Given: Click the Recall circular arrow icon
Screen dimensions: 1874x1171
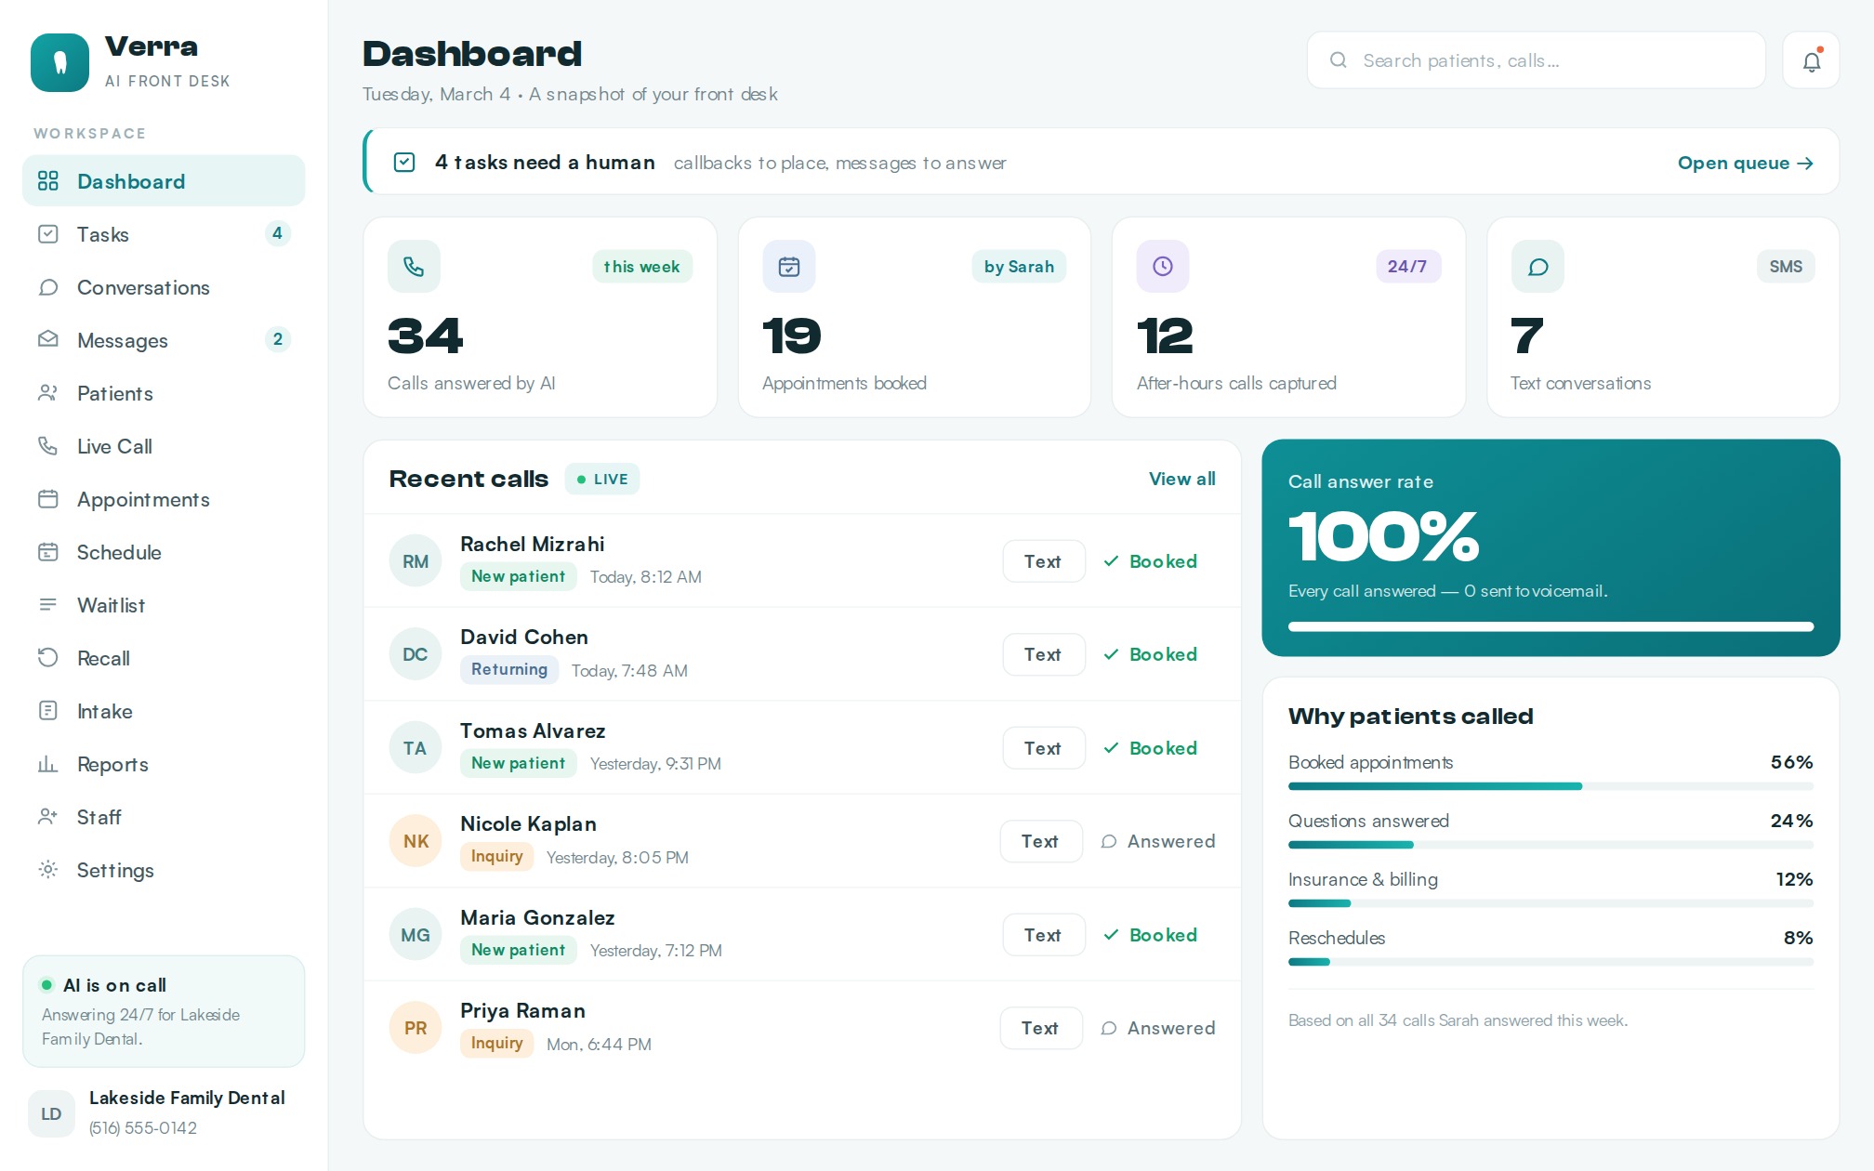Looking at the screenshot, I should point(48,658).
